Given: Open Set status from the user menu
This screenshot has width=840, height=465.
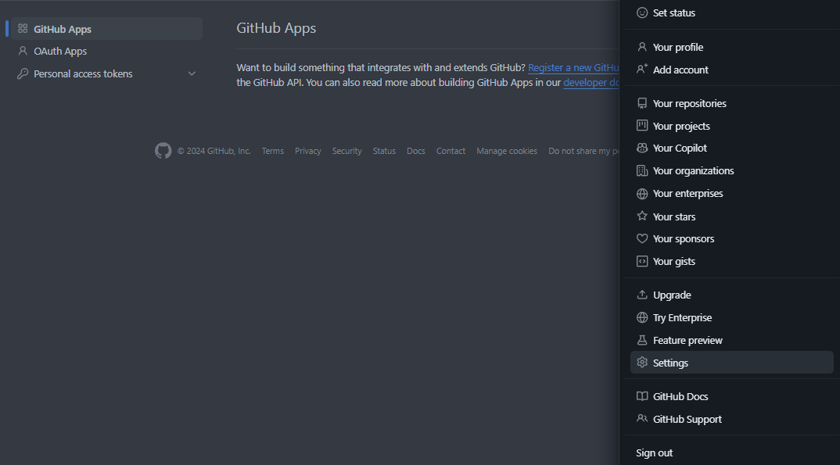Looking at the screenshot, I should click(732, 13).
